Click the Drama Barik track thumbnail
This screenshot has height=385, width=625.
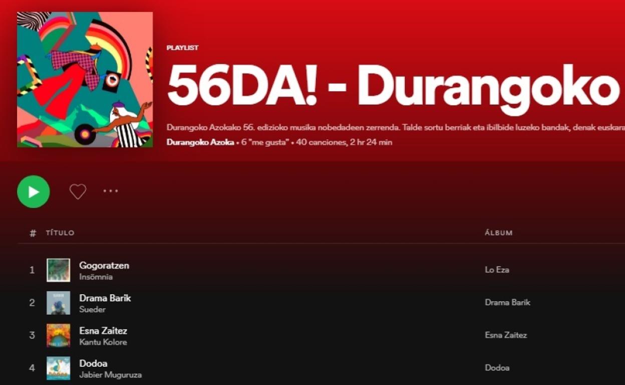58,302
